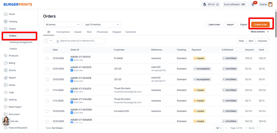Open the All stores dropdown
Screen dimensions: 277x133
(x=62, y=24)
